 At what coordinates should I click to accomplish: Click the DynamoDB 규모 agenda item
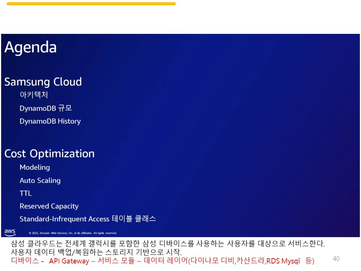tap(46, 108)
